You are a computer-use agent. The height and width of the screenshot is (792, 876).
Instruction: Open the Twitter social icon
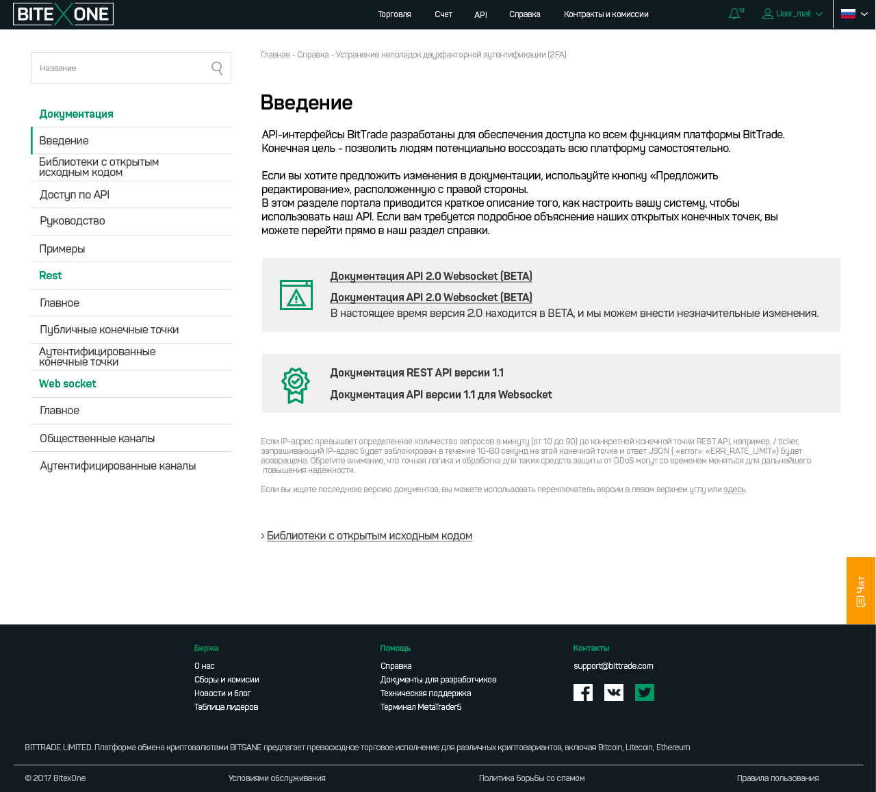coord(645,693)
